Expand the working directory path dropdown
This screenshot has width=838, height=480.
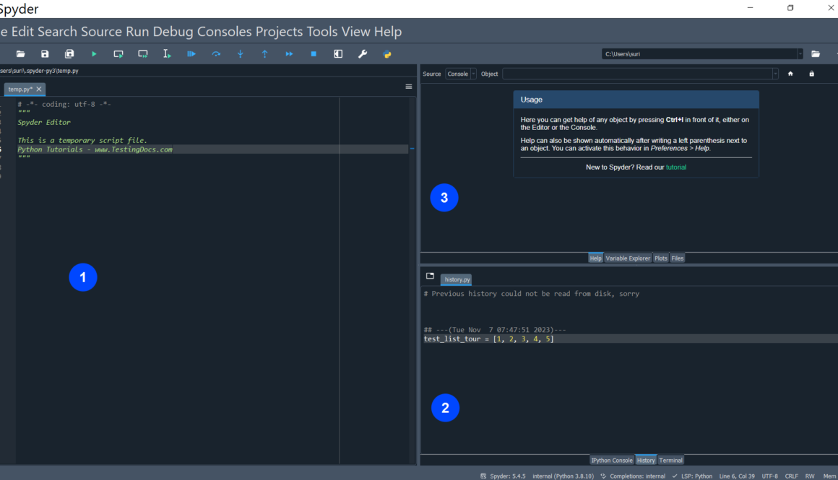point(800,54)
